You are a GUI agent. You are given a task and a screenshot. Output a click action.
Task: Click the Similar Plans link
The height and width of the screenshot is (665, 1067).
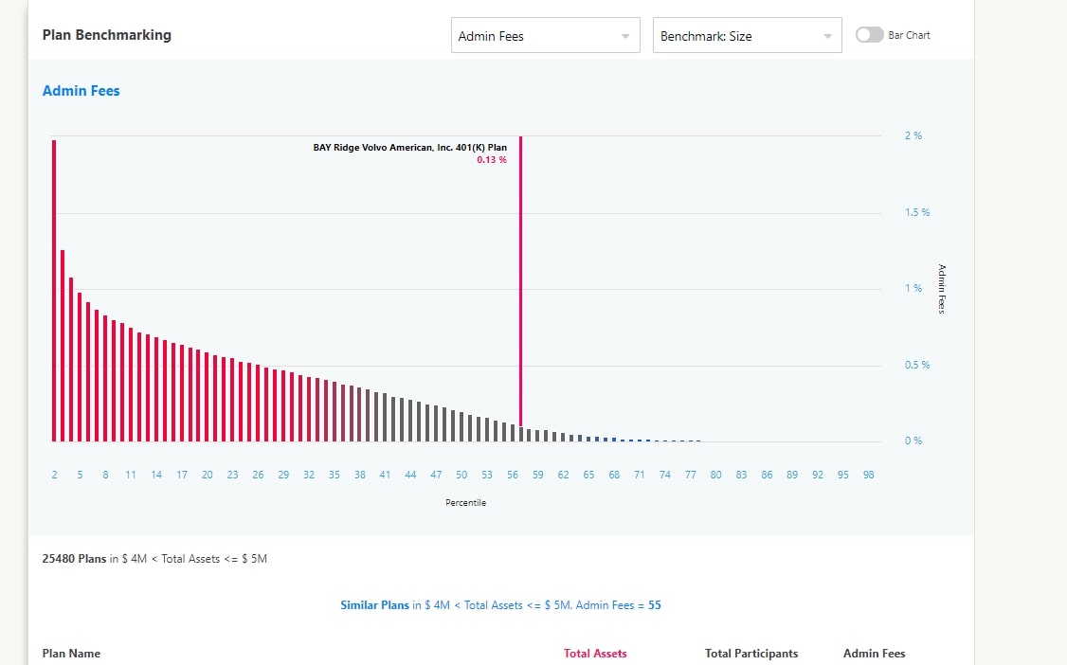click(375, 605)
